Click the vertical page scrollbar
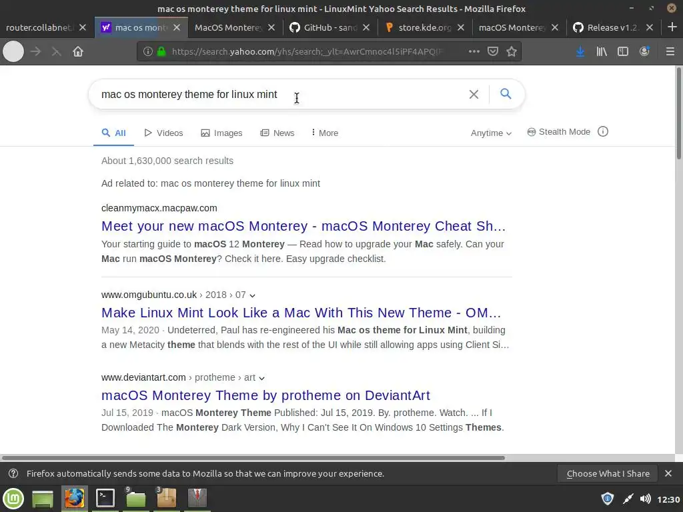The width and height of the screenshot is (683, 512). 678,113
